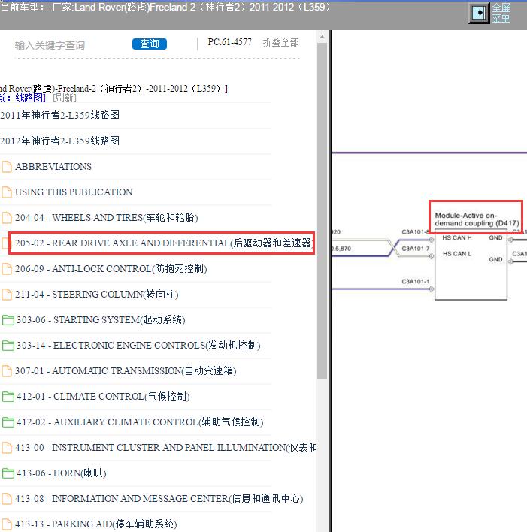Expand the 303-14 ELECTRONIC ENGINE CONTROLS folder icon
The width and height of the screenshot is (527, 532).
point(8,346)
